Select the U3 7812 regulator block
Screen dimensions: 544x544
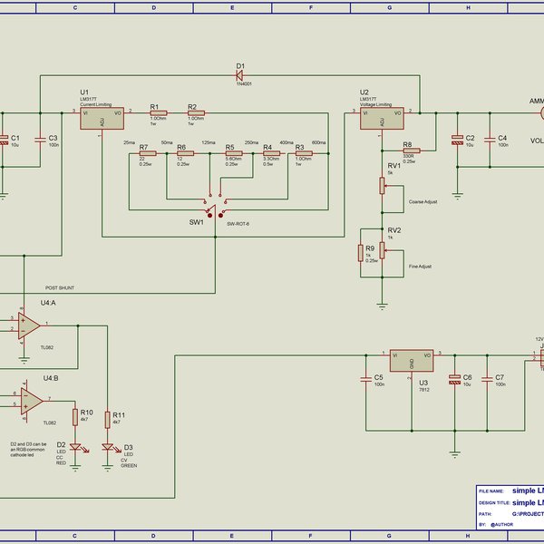[412, 361]
